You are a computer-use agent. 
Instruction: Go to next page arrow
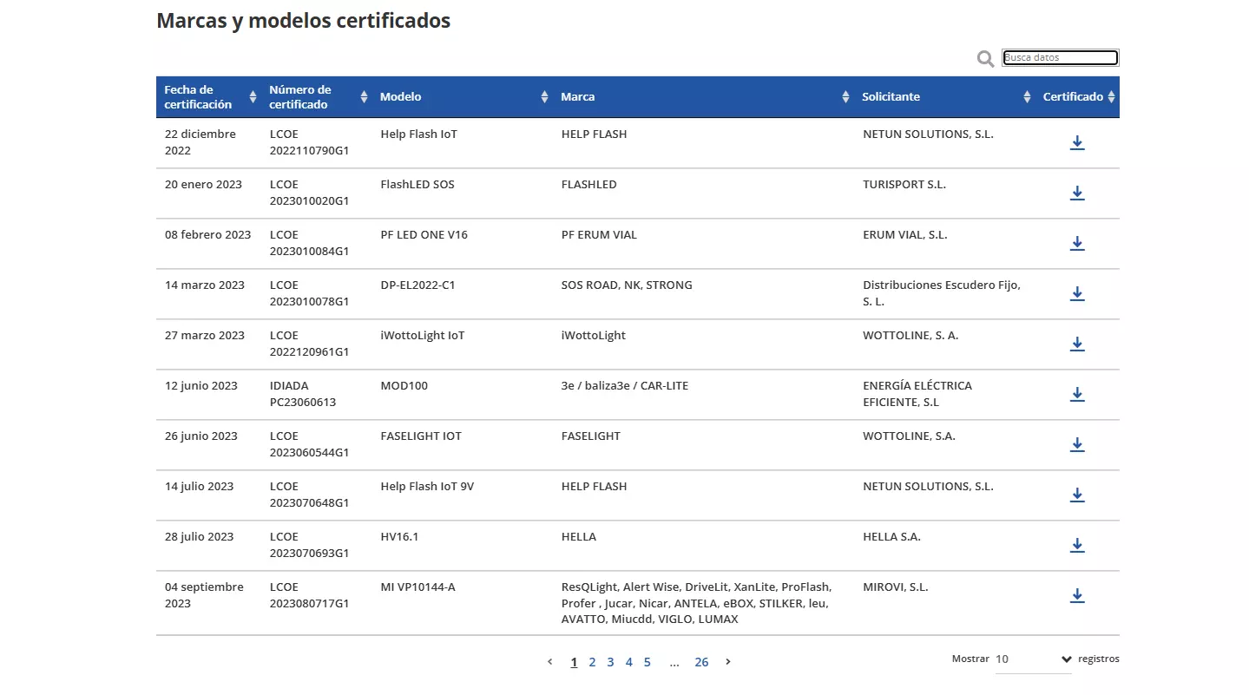(728, 662)
